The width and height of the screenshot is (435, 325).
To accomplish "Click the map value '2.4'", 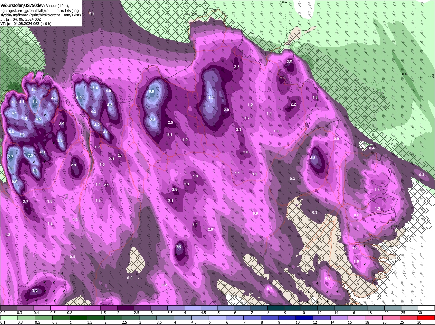I will pos(195,225).
